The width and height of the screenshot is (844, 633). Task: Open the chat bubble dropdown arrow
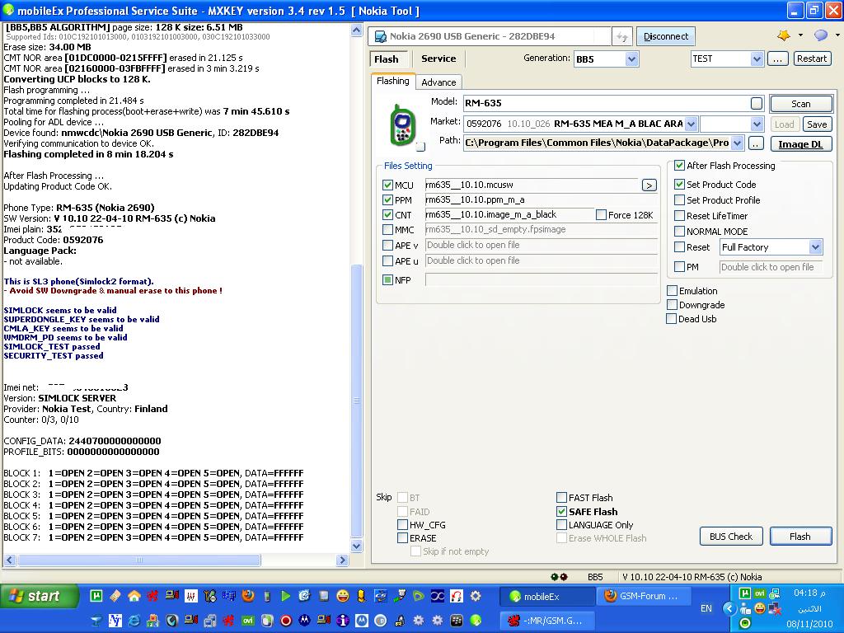pos(837,35)
